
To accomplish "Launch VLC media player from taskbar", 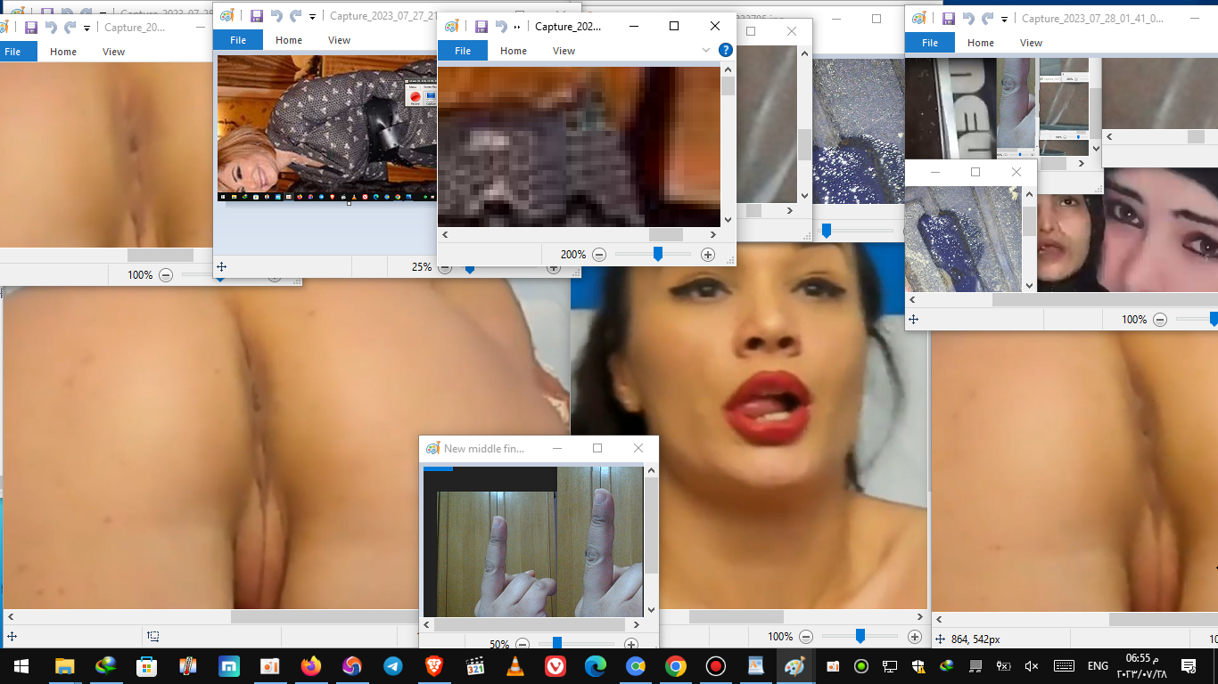I will pyautogui.click(x=515, y=665).
